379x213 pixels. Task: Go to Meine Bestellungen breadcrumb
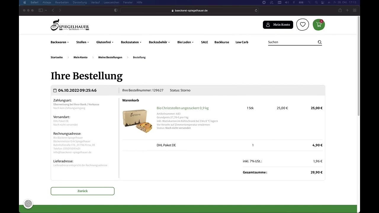point(110,57)
